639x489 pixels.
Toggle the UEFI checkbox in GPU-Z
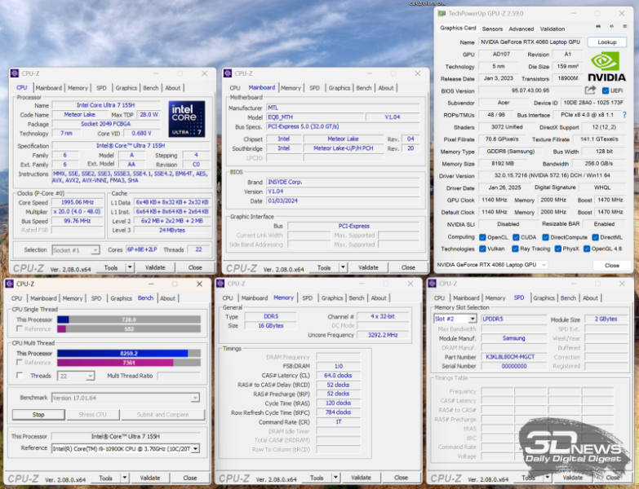(606, 90)
